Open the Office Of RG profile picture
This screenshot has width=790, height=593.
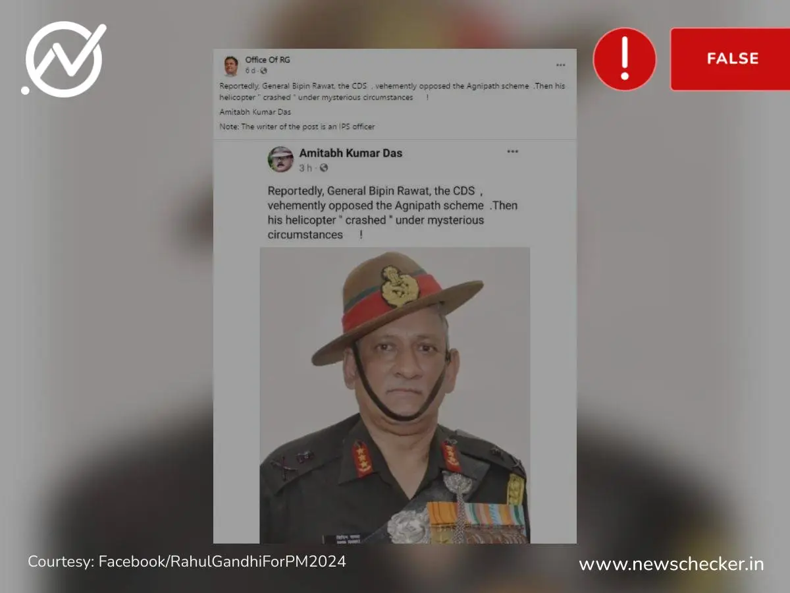230,65
